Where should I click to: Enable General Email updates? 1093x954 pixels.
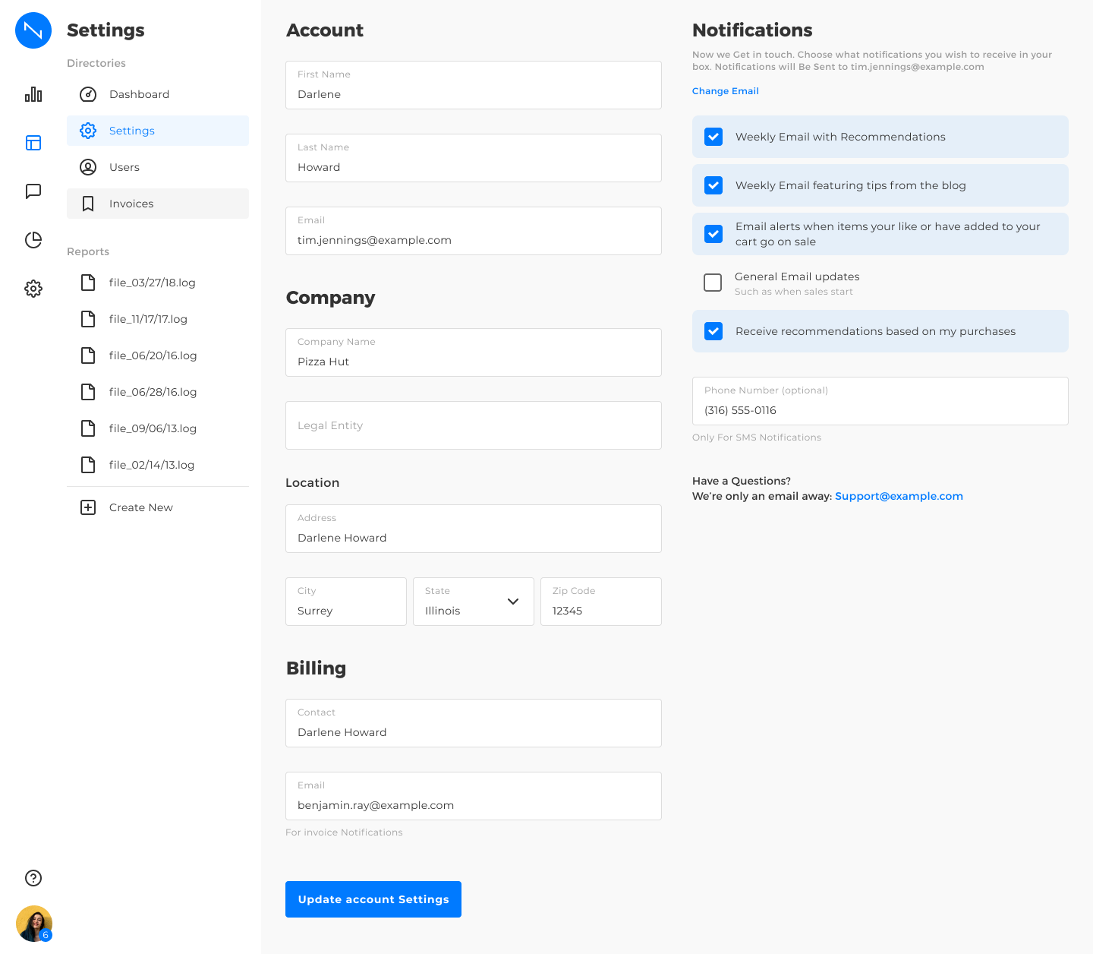713,283
